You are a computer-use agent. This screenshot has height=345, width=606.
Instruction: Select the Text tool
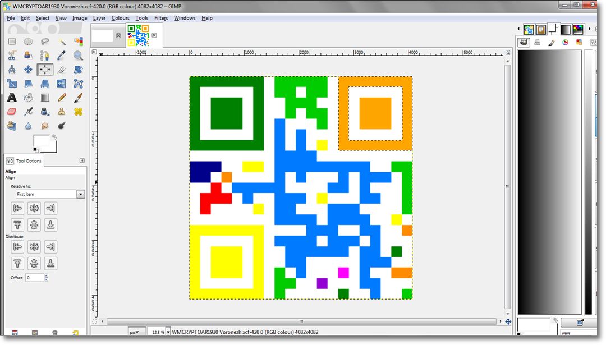(12, 98)
